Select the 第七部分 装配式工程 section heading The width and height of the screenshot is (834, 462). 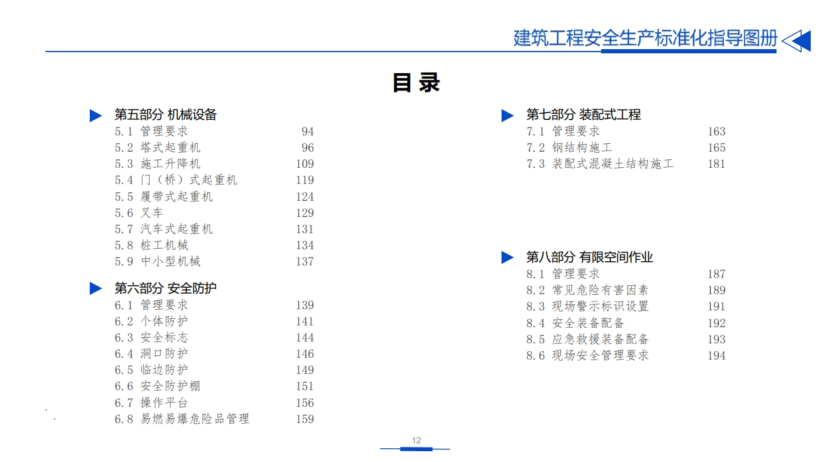tap(584, 115)
